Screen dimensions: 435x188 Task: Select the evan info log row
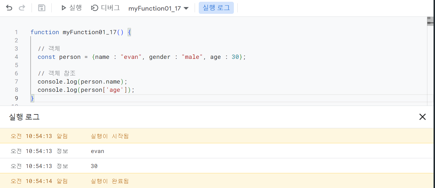tap(217, 151)
